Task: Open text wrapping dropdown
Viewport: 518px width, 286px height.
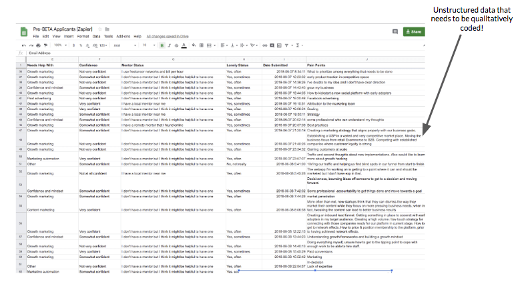Action: [x=244, y=45]
